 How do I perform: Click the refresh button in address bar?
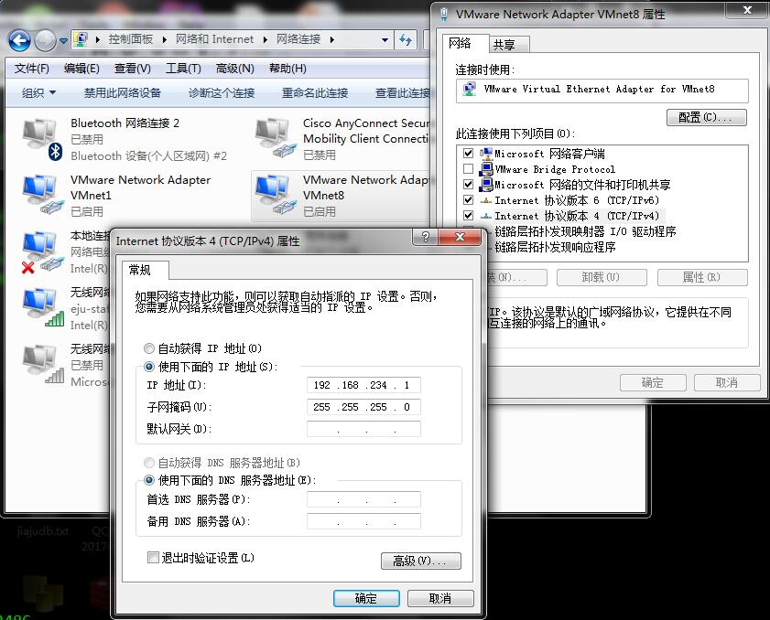coord(406,39)
